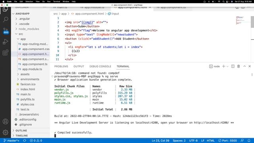
Task: Open styles.css file
Action: pyautogui.click(x=31, y=104)
